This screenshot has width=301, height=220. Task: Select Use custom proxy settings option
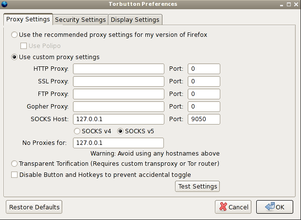[14, 57]
